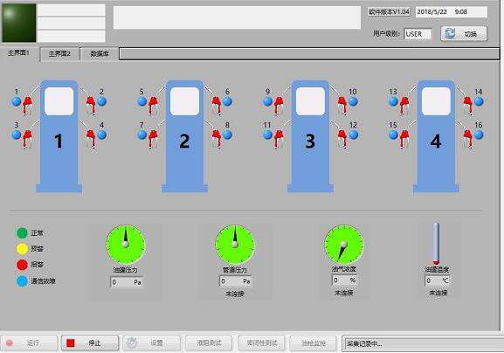Click the 油气浓度 vapor concentration gauge
Viewport: 504px width, 353px height.
[344, 245]
